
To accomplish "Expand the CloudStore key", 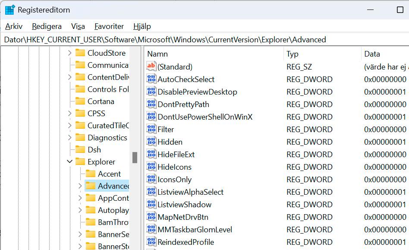I will pos(69,53).
